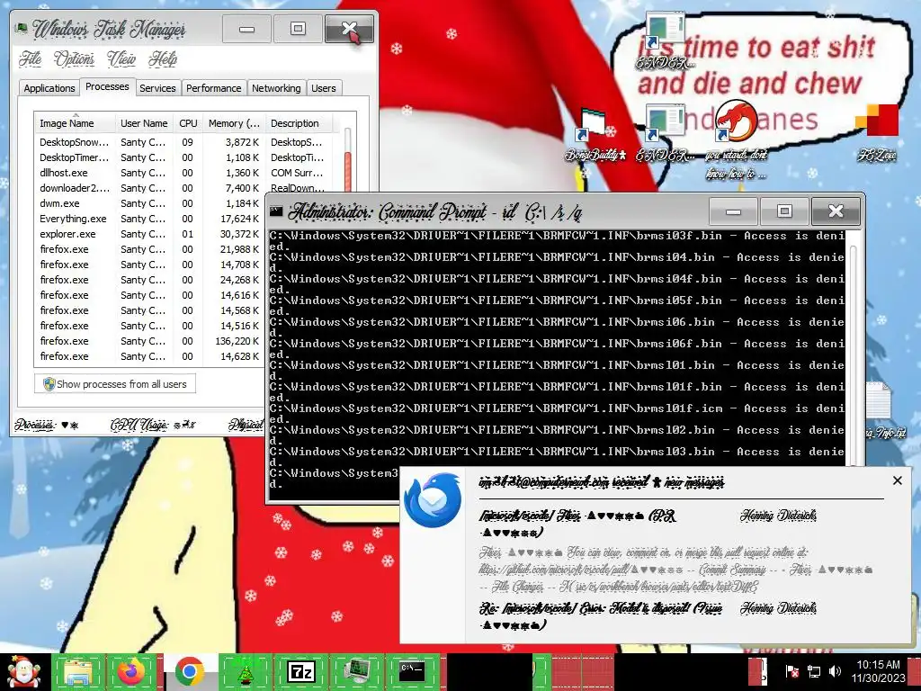Select the Task Manager taskbar icon
Viewport: 921px width, 691px height.
click(356, 672)
